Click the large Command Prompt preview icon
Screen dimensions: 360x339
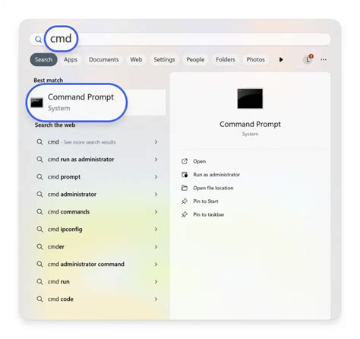pyautogui.click(x=250, y=98)
